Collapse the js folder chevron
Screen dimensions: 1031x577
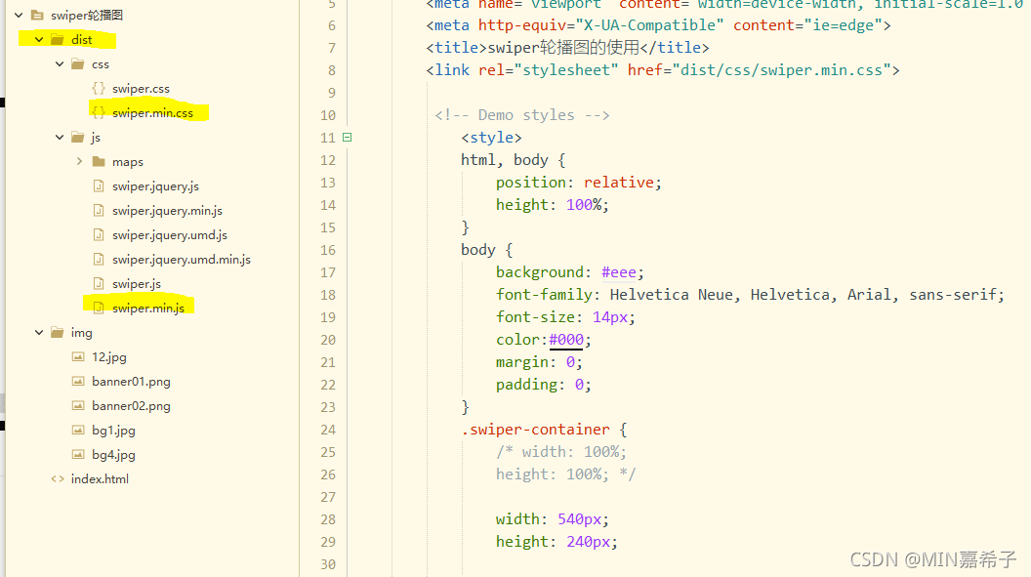[x=60, y=137]
